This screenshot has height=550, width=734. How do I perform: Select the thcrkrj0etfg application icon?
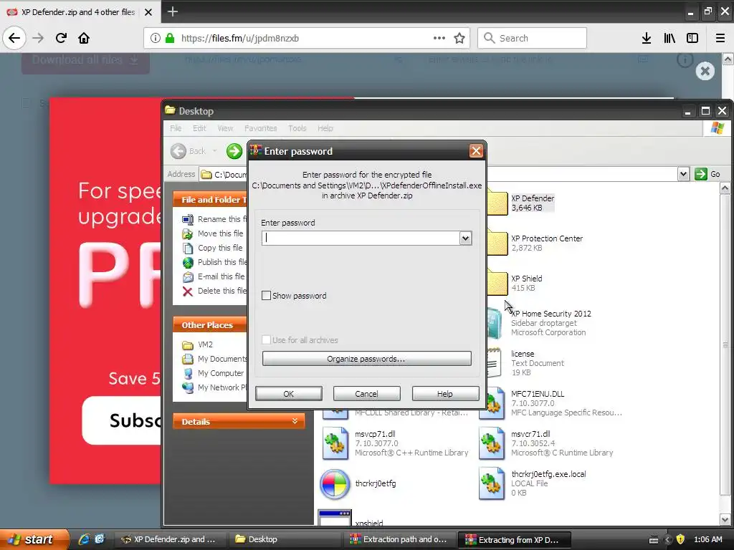335,484
